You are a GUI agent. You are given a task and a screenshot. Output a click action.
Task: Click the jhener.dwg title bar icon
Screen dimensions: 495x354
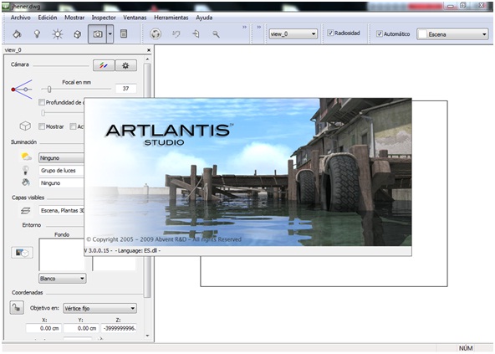[7, 6]
